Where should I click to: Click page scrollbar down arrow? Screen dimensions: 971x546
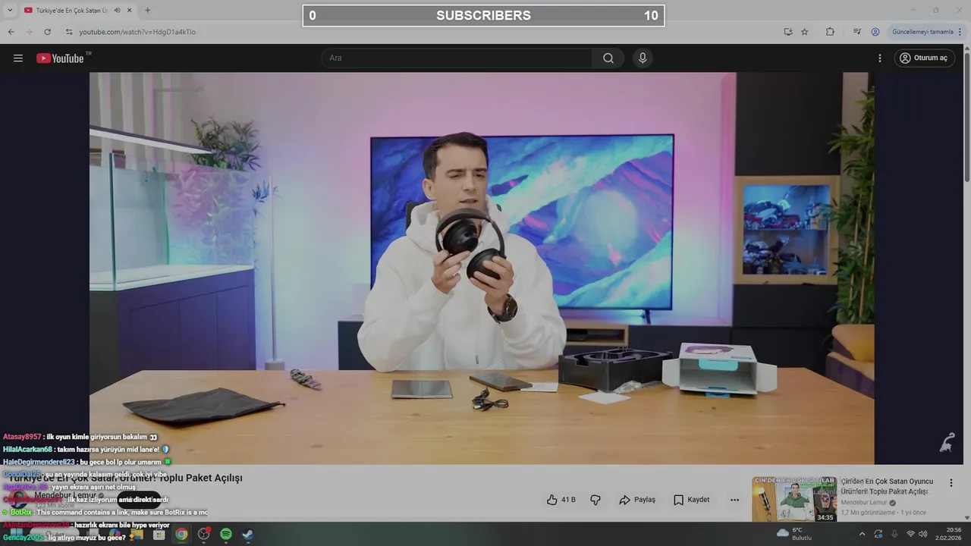point(966,518)
